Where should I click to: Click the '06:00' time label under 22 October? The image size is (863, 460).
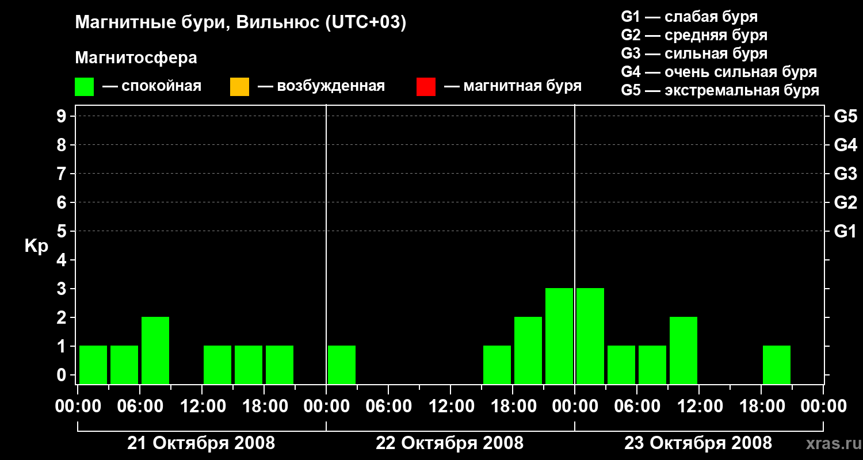click(388, 407)
